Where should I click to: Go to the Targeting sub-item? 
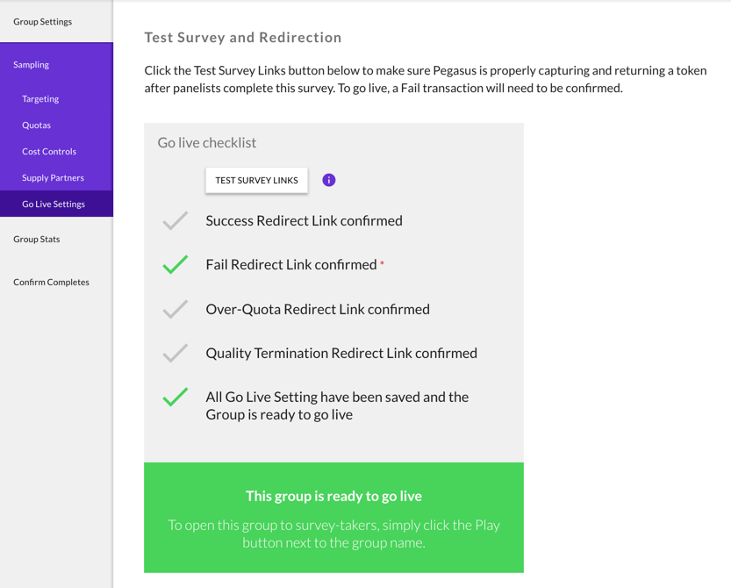[x=40, y=99]
